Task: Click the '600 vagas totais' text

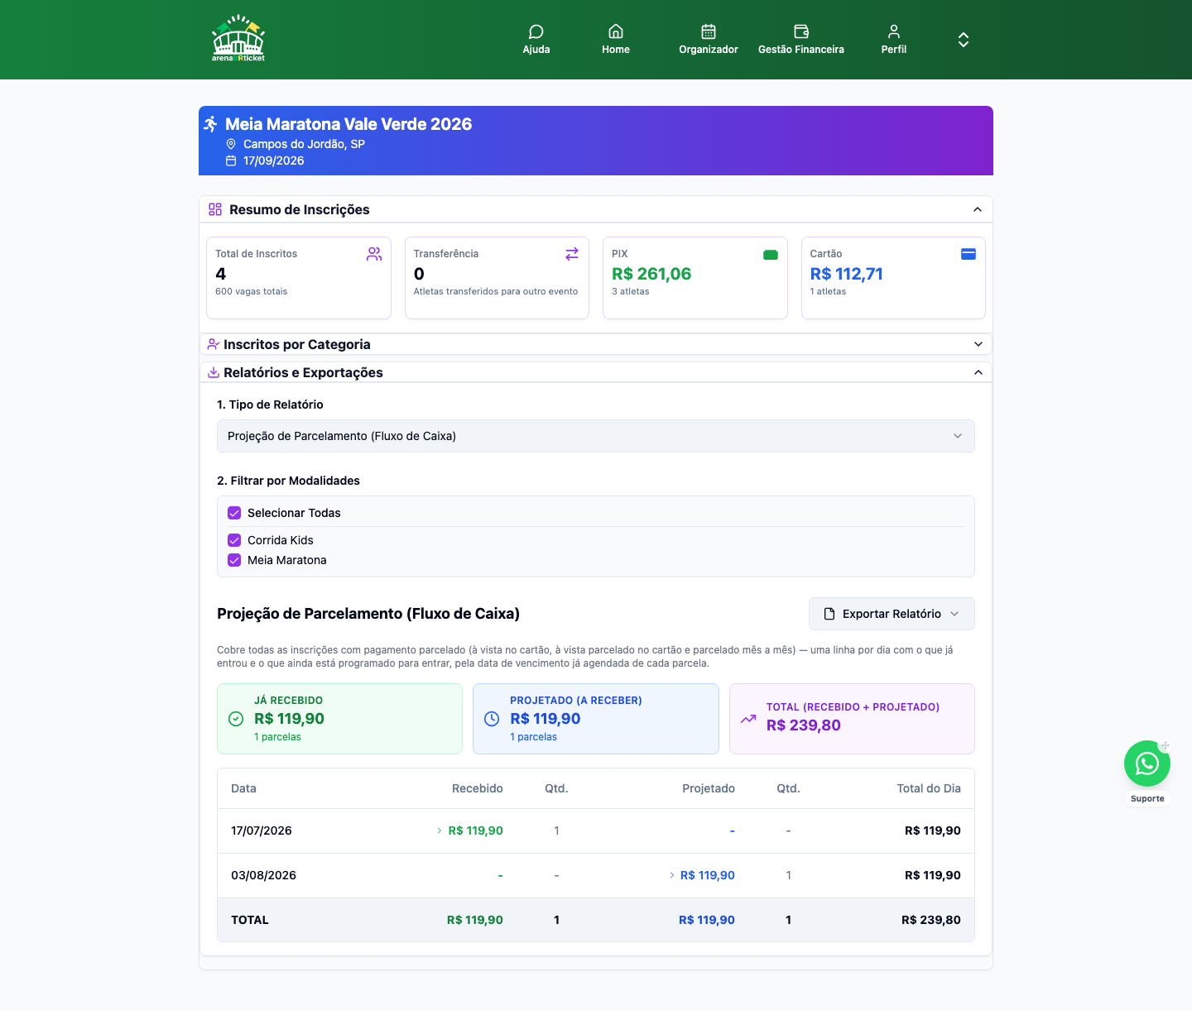Action: 252,291
